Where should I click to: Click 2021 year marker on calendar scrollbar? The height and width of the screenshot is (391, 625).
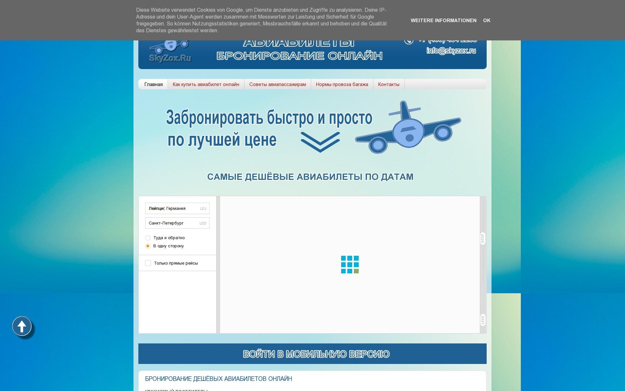(482, 320)
